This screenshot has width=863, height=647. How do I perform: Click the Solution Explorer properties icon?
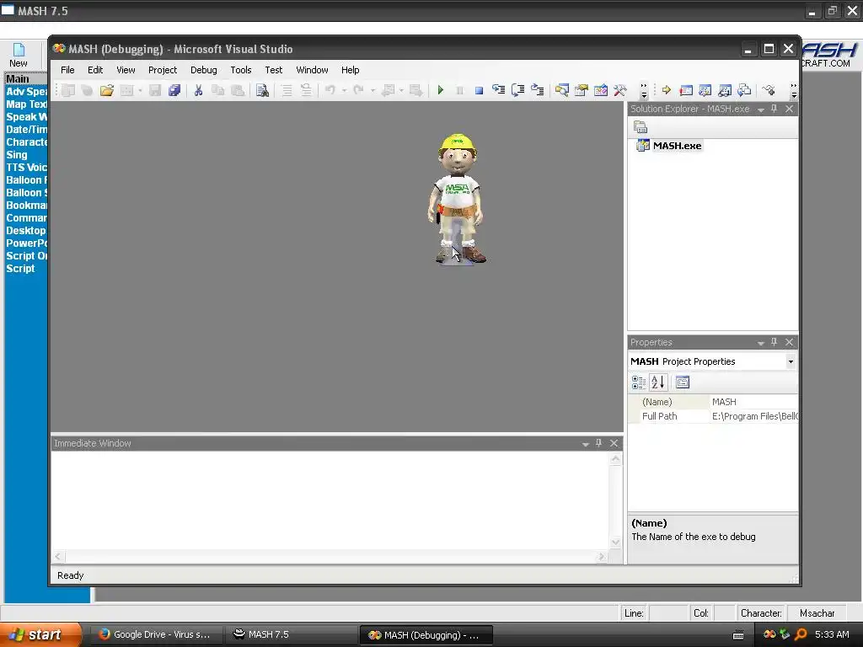pyautogui.click(x=641, y=127)
